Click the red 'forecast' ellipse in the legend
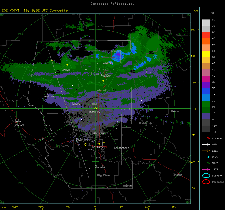This screenshot has height=210, width=225. tap(206, 182)
